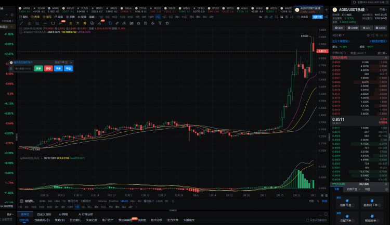Click the indicator panel icon at bottom left
Viewport: 390px width, 225px height.
coord(22,201)
